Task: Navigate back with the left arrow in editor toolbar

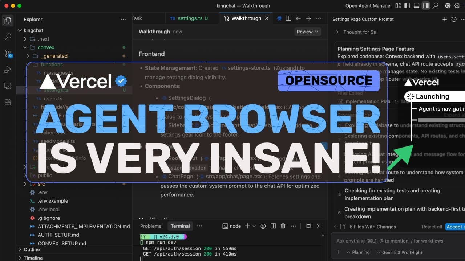Action: point(298,18)
